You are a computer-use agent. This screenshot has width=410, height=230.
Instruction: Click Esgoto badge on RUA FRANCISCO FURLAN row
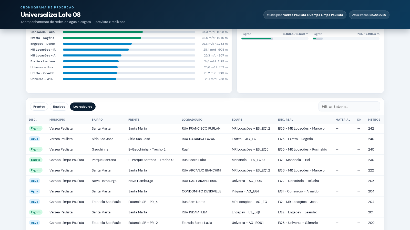click(36, 128)
